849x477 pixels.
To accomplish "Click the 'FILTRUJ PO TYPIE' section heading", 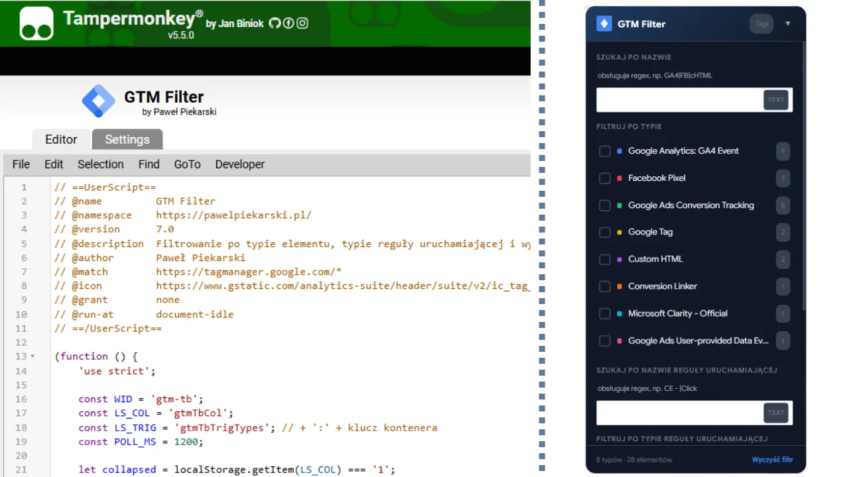I will [629, 127].
